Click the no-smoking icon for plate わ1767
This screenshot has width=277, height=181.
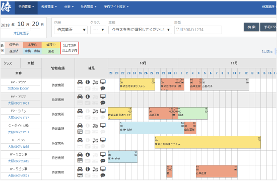(x=95, y=111)
